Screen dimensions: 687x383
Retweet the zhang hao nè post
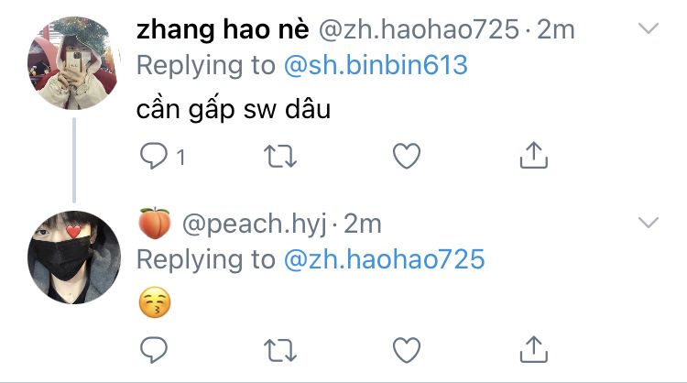coord(280,157)
